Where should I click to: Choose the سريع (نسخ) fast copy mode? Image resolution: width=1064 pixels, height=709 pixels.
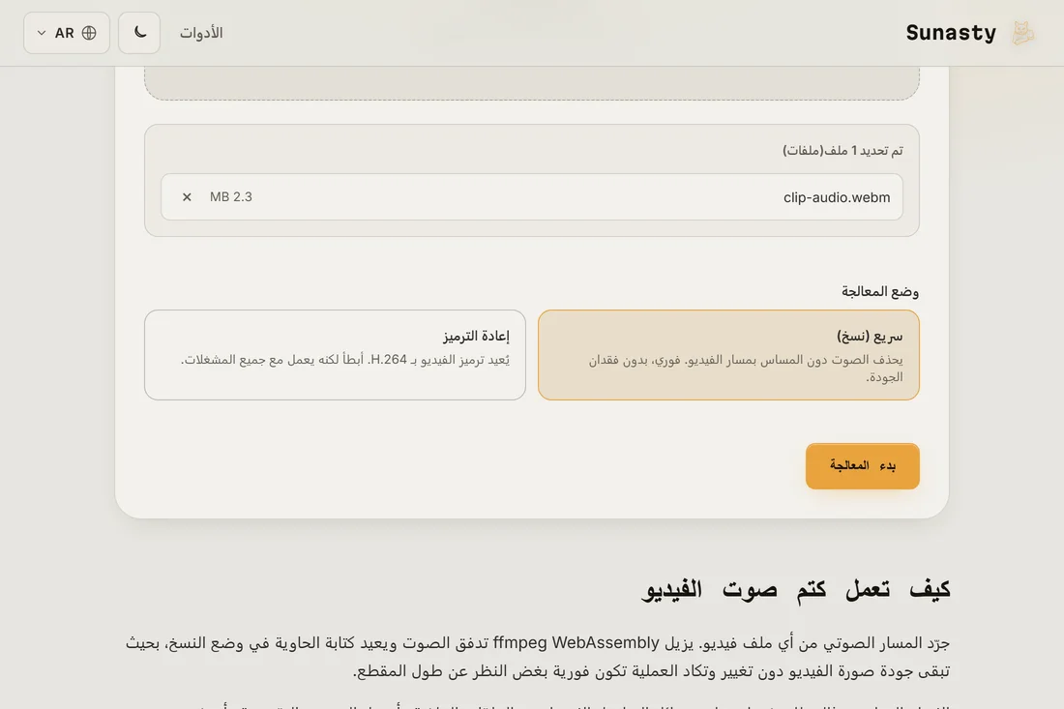[728, 355]
